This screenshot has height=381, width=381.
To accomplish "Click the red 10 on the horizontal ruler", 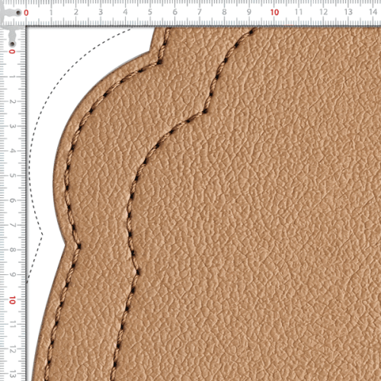I will click(274, 12).
